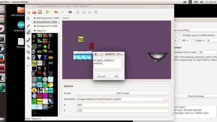
Task: Pick the candle object in palette
Action: [45, 68]
